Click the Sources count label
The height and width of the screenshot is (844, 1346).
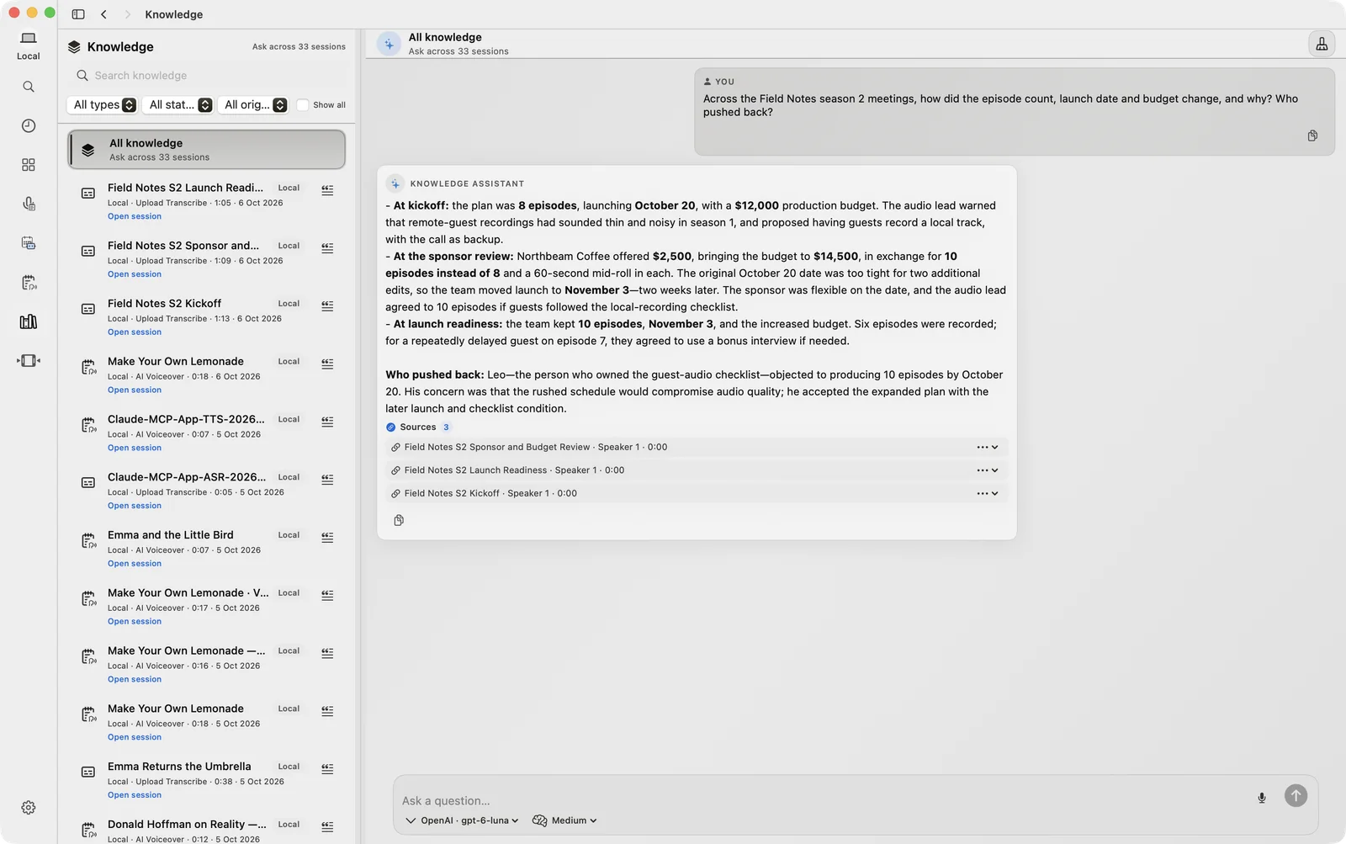pos(419,427)
